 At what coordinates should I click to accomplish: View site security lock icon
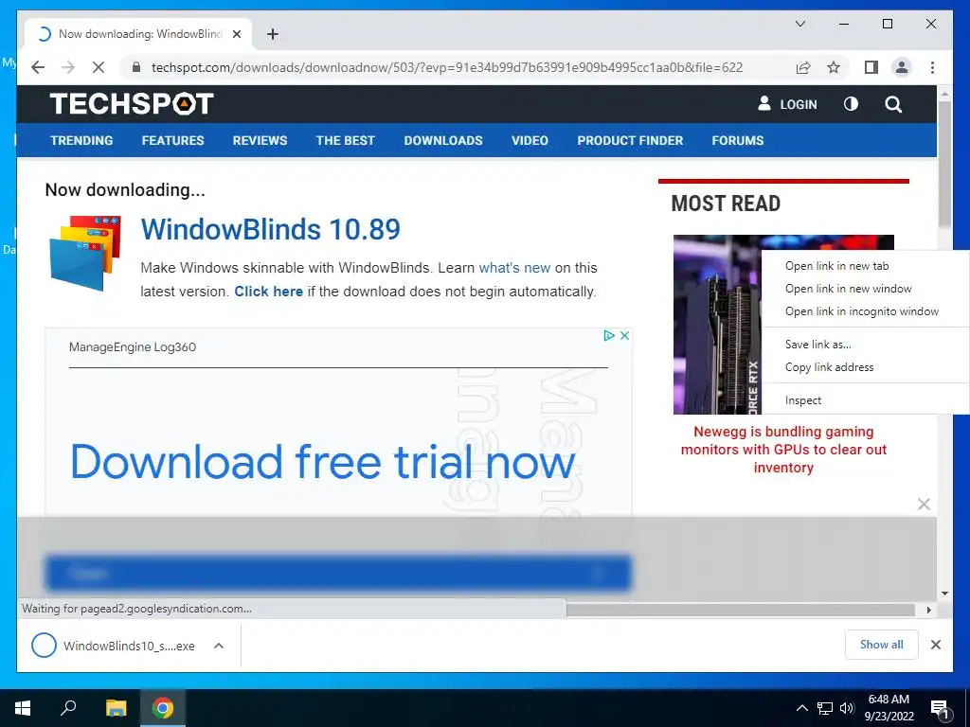click(136, 67)
